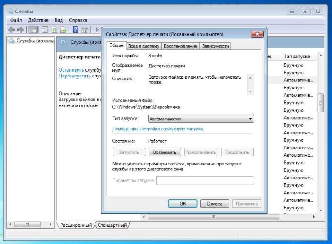Viewport: 332px width, 244px height.
Task: Open the Файл menu
Action: pyautogui.click(x=16, y=20)
